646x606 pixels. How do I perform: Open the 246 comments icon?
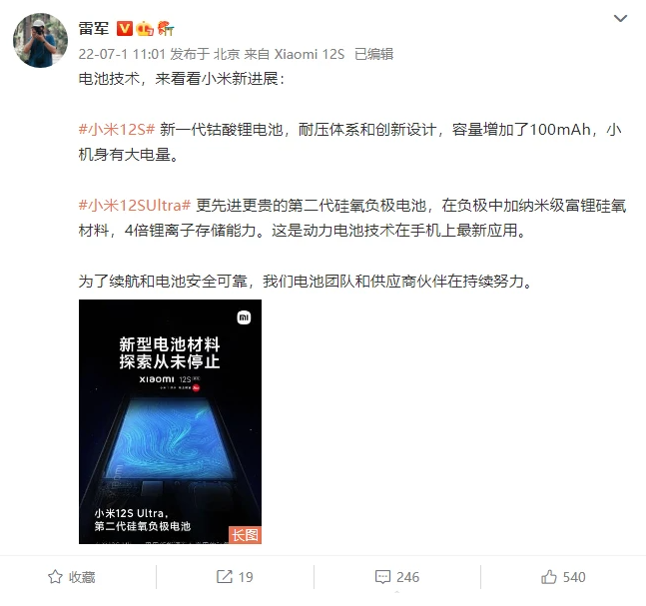(x=382, y=577)
